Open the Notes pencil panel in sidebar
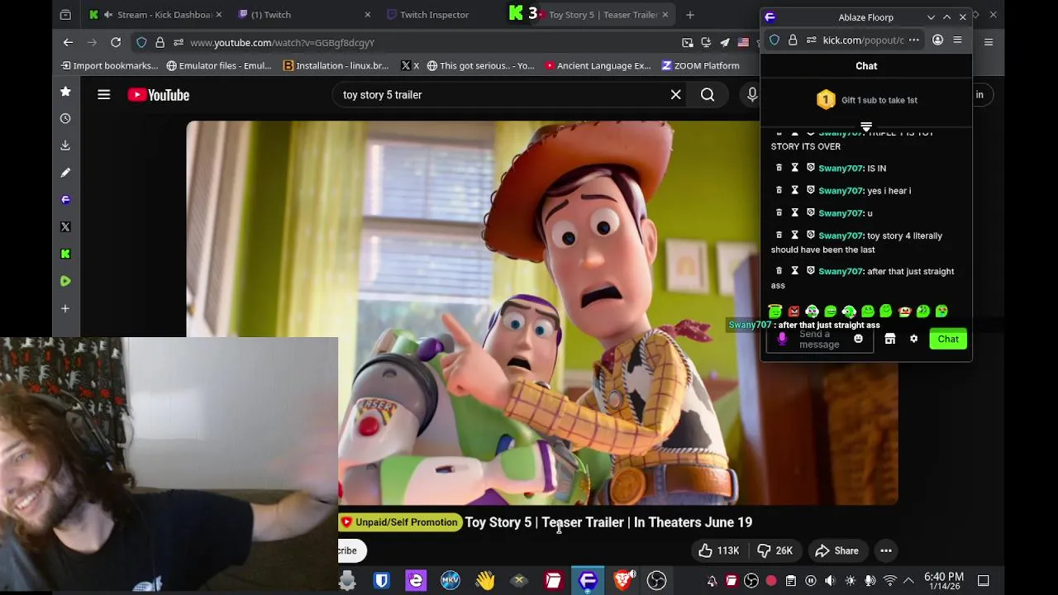This screenshot has width=1058, height=595. [65, 173]
